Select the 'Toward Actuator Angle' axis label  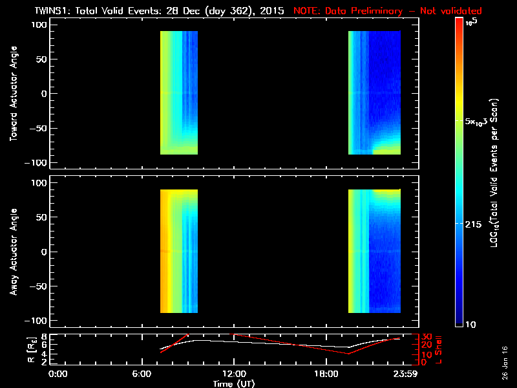coord(14,93)
